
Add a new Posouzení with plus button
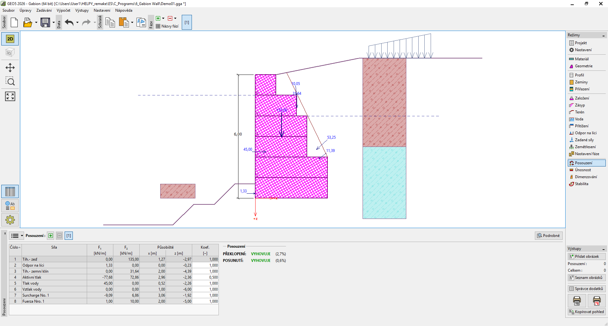[x=51, y=236]
